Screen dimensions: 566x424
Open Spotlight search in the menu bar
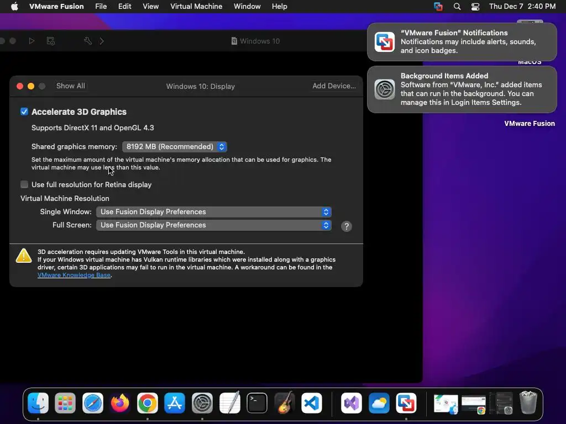457,7
